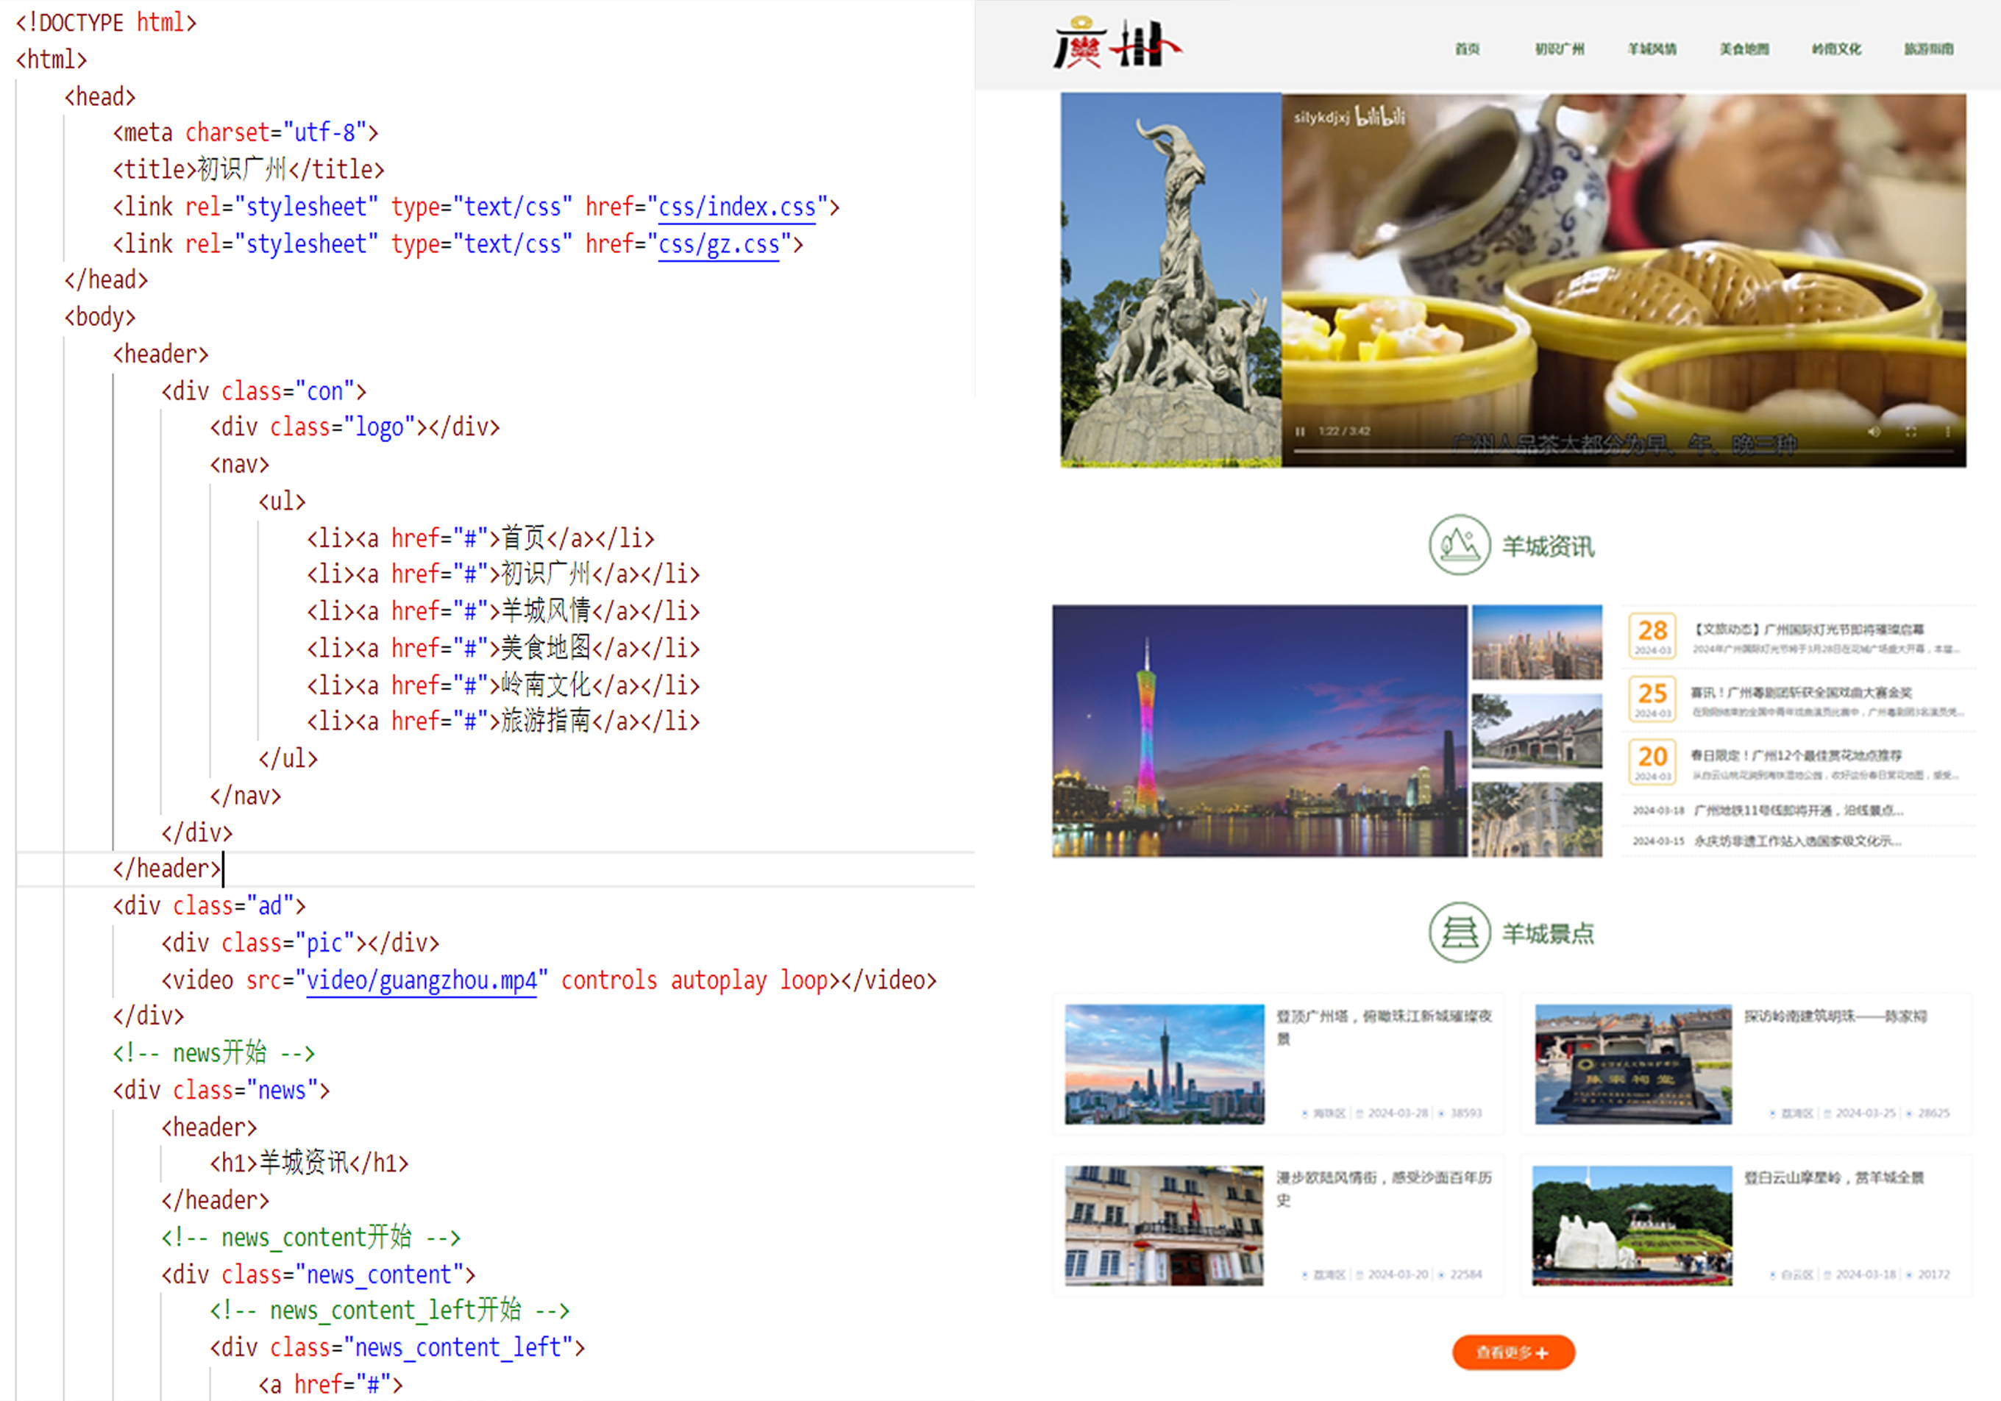Open the 陈家祠 stone sign scenic spot image
Image resolution: width=2001 pixels, height=1401 pixels.
pos(1633,1064)
